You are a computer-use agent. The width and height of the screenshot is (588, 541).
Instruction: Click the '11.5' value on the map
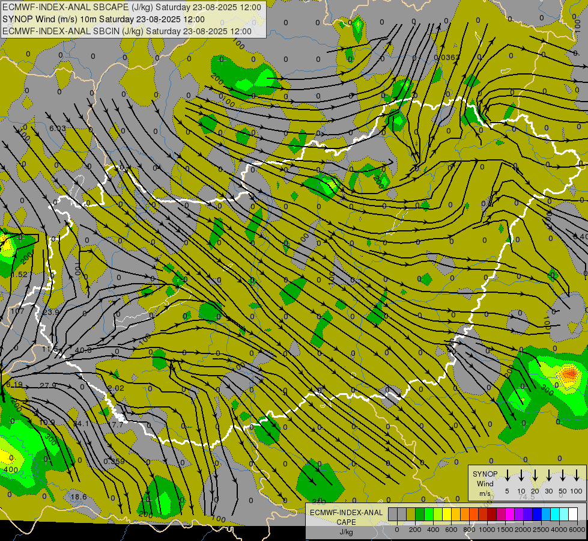(x=50, y=349)
